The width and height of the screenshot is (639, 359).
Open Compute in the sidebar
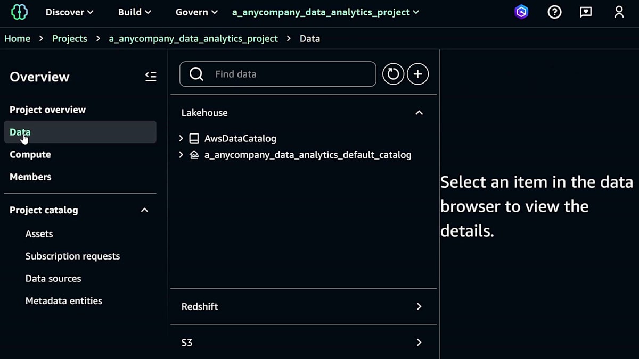click(x=30, y=154)
